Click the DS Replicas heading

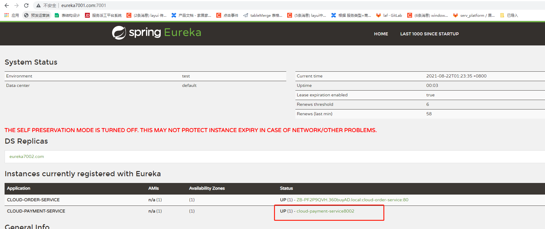(x=26, y=141)
